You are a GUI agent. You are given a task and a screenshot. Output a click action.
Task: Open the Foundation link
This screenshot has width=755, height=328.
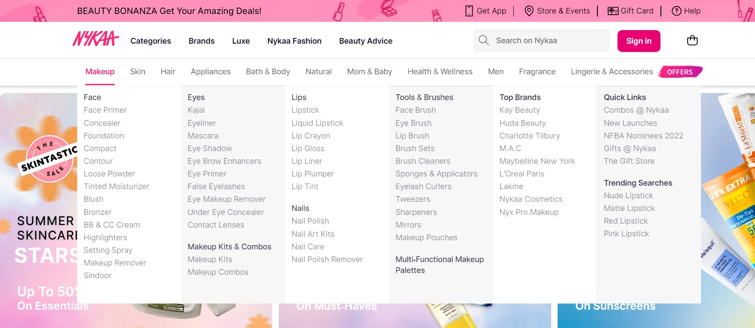(x=104, y=136)
